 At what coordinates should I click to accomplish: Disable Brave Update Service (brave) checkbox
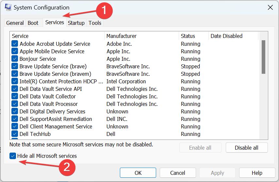pyautogui.click(x=15, y=66)
